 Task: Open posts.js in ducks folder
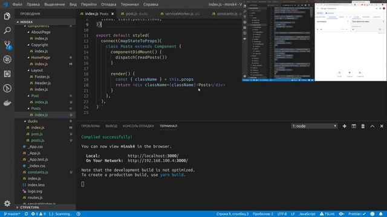coord(37,140)
